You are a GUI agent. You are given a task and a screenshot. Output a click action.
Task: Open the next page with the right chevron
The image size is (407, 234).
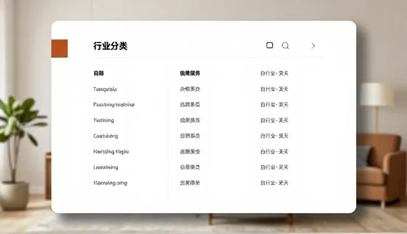click(314, 46)
